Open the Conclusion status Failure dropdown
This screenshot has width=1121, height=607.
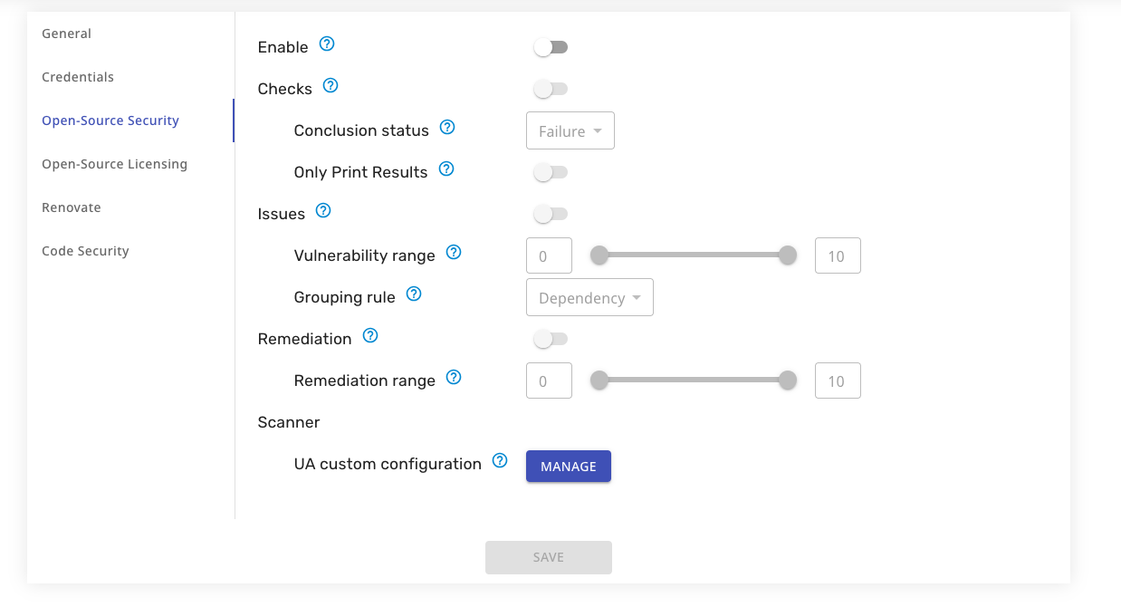(x=570, y=131)
